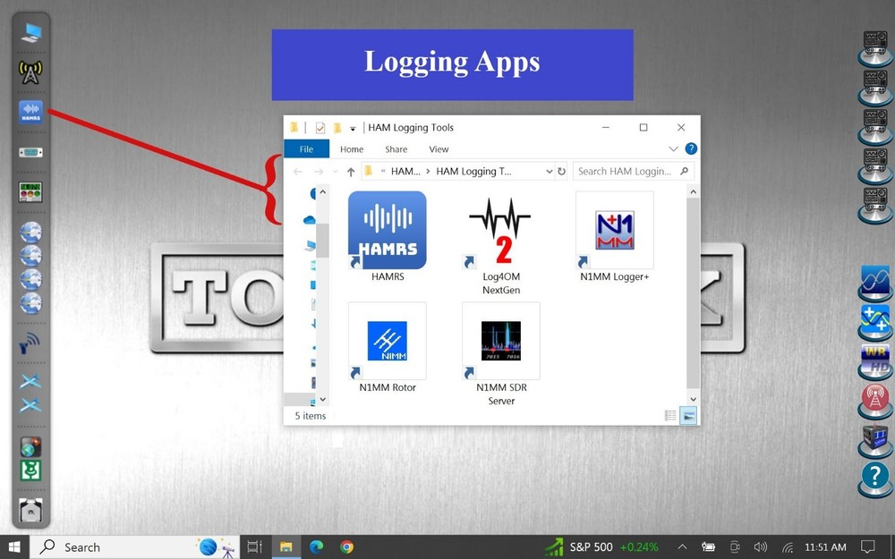Open the Quick Access Toolbar customize arrow
This screenshot has height=559, width=895.
(x=354, y=129)
